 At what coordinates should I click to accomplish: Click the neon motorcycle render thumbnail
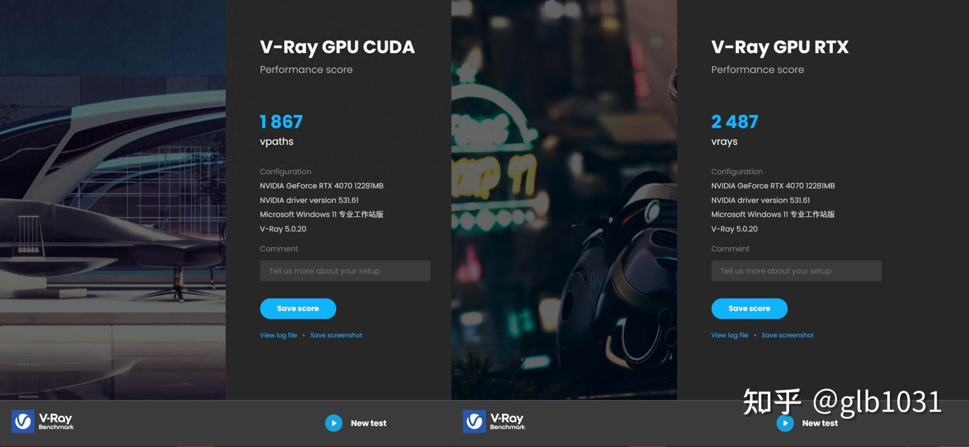coord(564,200)
